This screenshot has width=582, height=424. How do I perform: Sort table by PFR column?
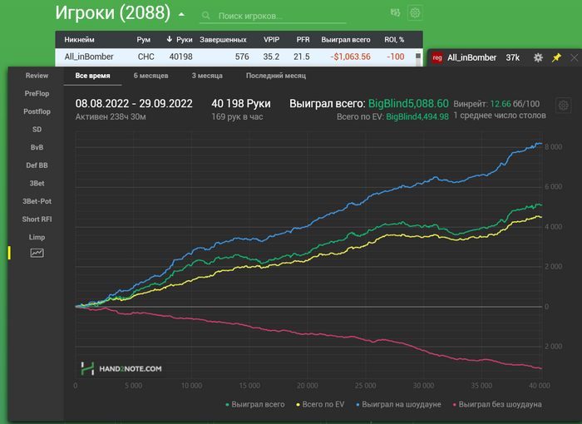[303, 40]
